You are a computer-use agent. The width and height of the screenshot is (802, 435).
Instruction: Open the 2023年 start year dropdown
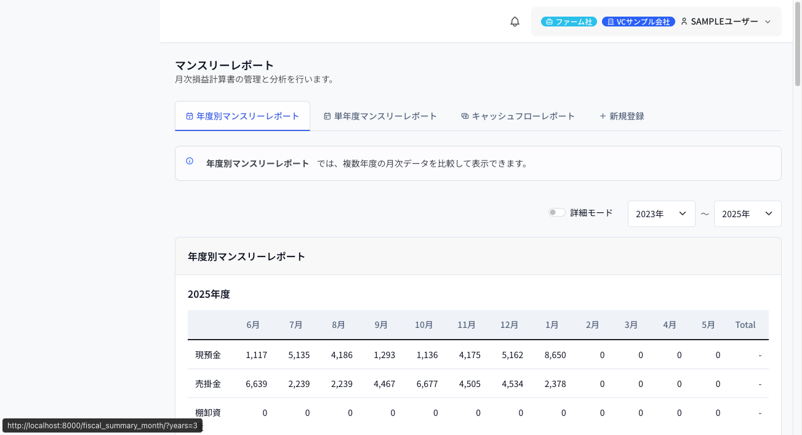[x=661, y=214]
